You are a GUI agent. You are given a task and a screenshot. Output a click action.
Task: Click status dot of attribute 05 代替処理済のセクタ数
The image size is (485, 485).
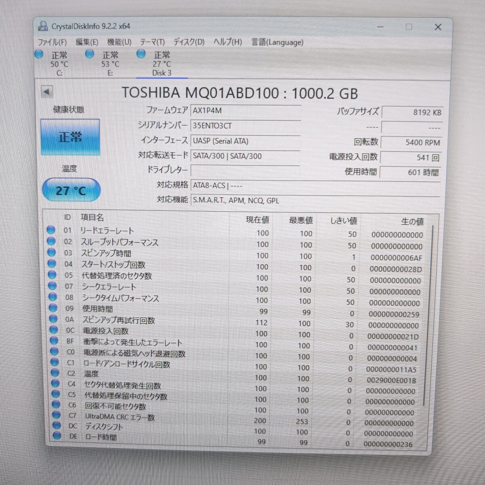53,275
